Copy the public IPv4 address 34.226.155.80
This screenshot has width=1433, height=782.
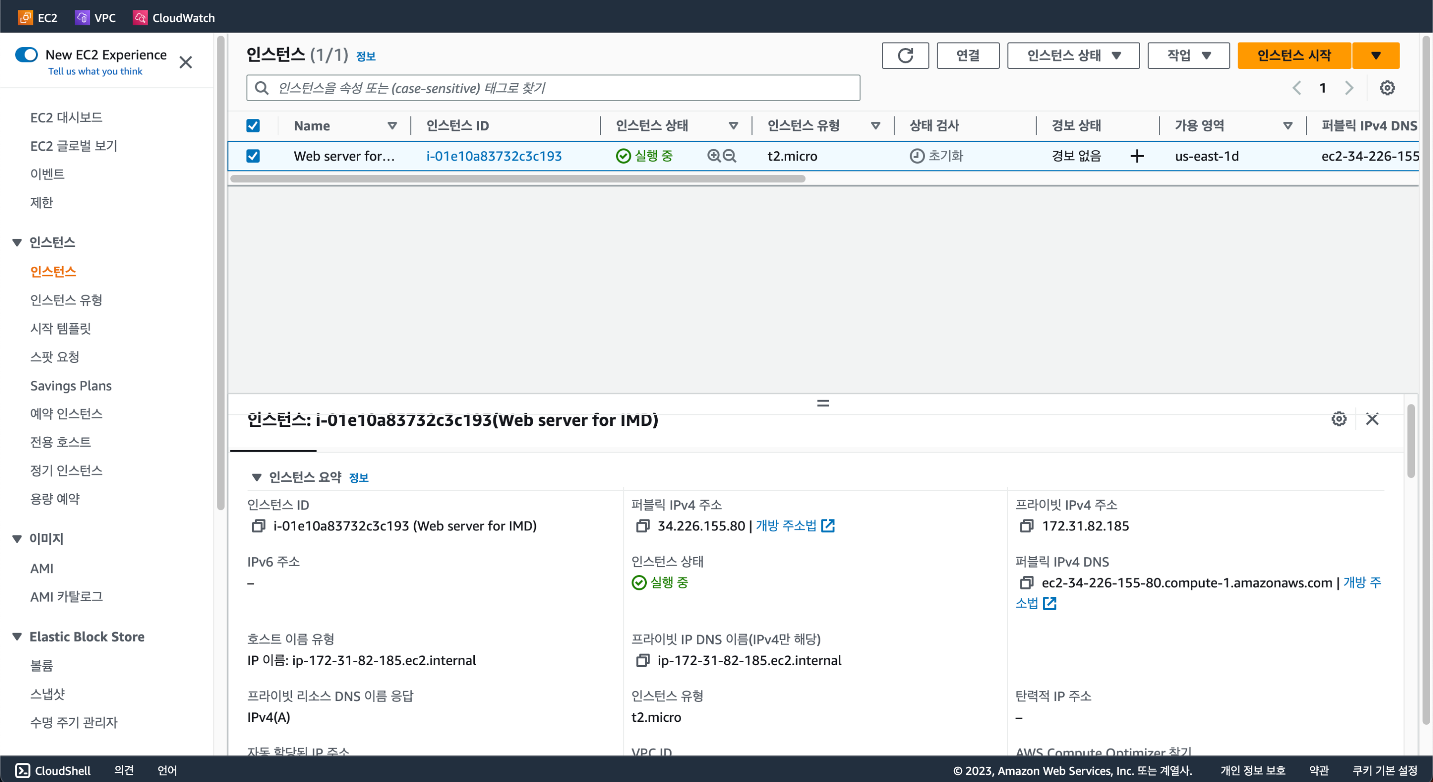click(642, 526)
